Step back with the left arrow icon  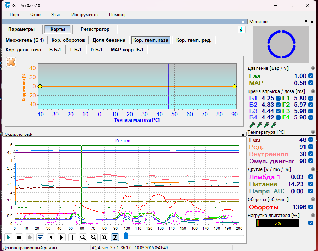coord(51,237)
